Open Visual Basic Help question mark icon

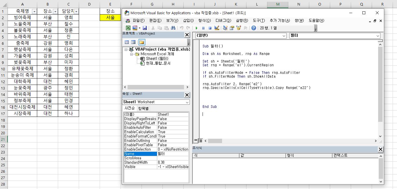click(254, 28)
